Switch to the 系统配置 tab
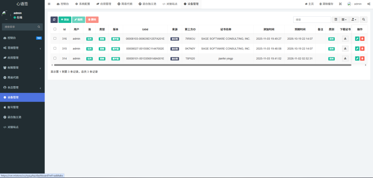The image size is (373, 178). [x=82, y=4]
